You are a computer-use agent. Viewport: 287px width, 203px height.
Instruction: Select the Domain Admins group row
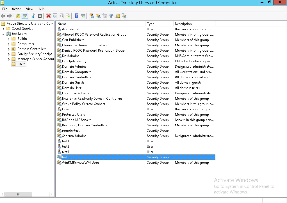[x=136, y=67]
